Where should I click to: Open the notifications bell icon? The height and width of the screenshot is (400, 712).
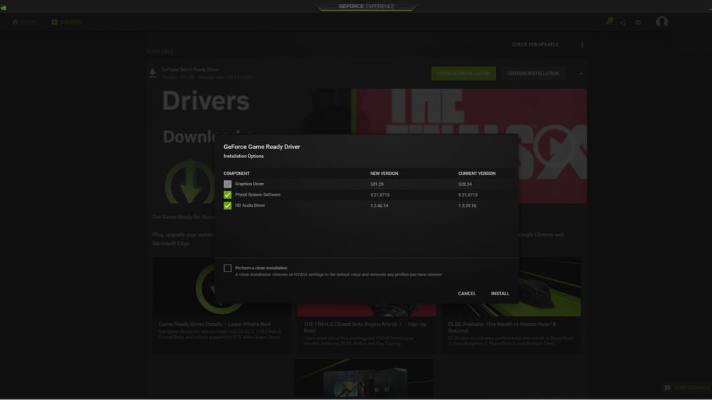tap(607, 21)
